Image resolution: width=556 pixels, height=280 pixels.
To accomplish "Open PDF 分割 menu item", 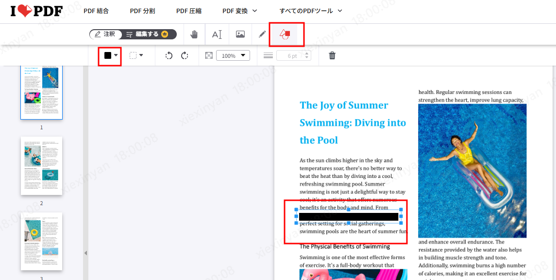I will tap(142, 11).
